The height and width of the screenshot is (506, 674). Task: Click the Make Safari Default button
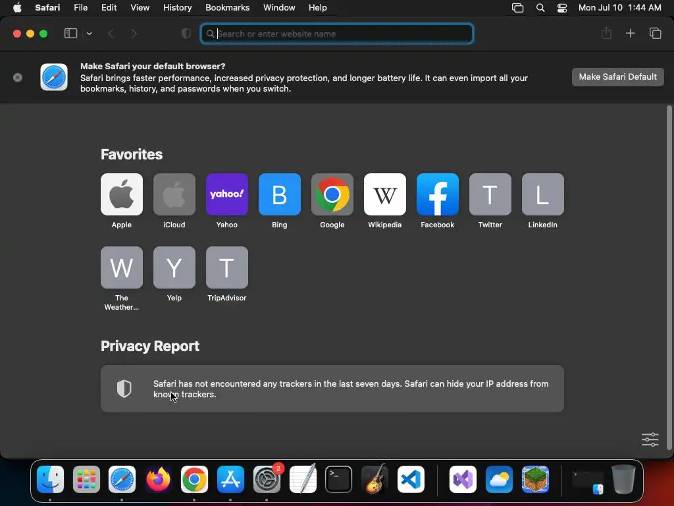click(617, 77)
